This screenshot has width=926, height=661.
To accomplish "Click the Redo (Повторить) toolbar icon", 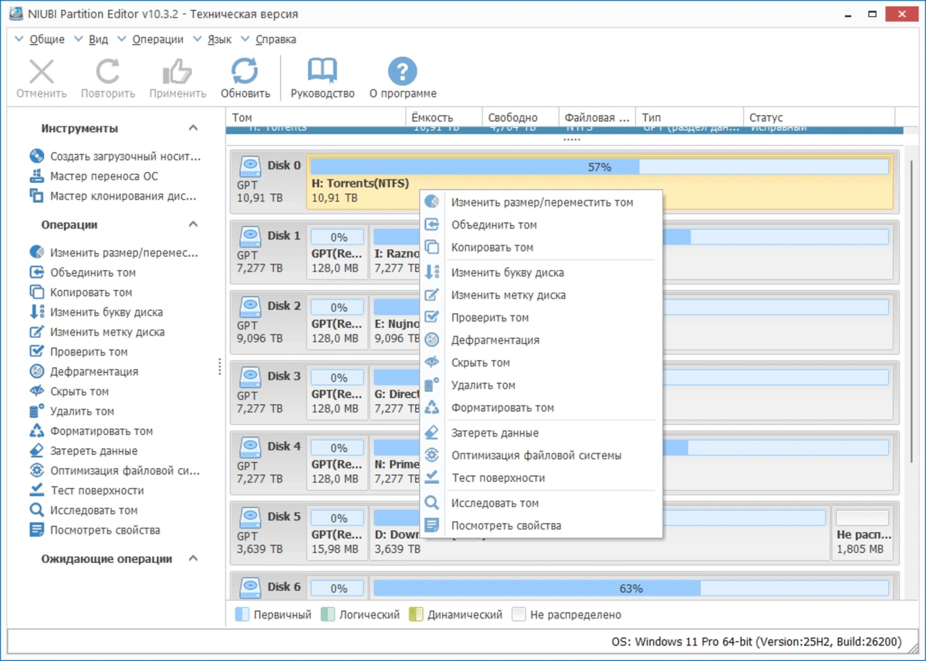I will coord(108,72).
